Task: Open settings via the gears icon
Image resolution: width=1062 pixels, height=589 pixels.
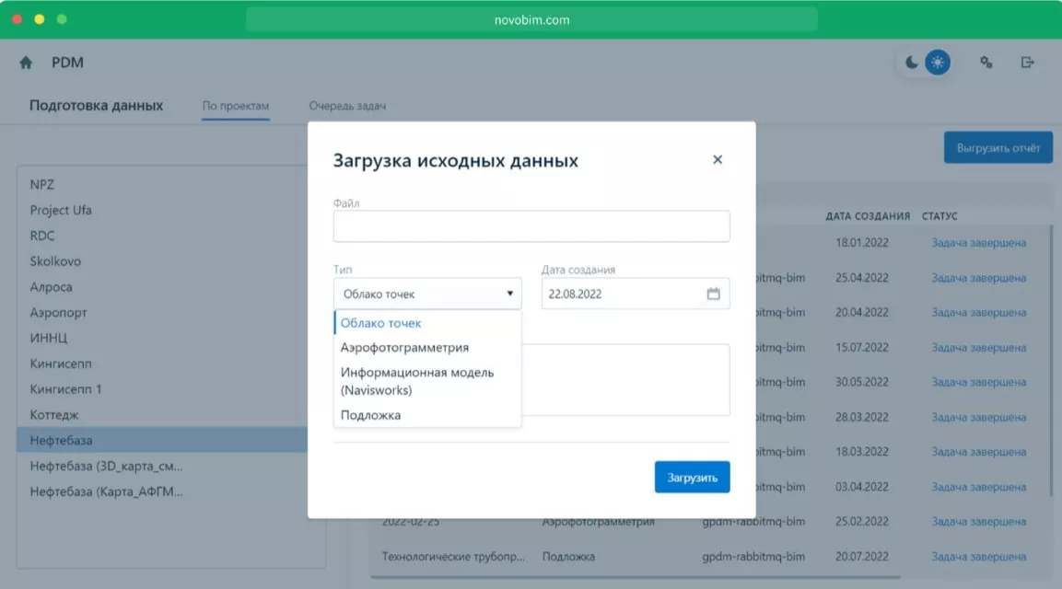Action: [986, 62]
